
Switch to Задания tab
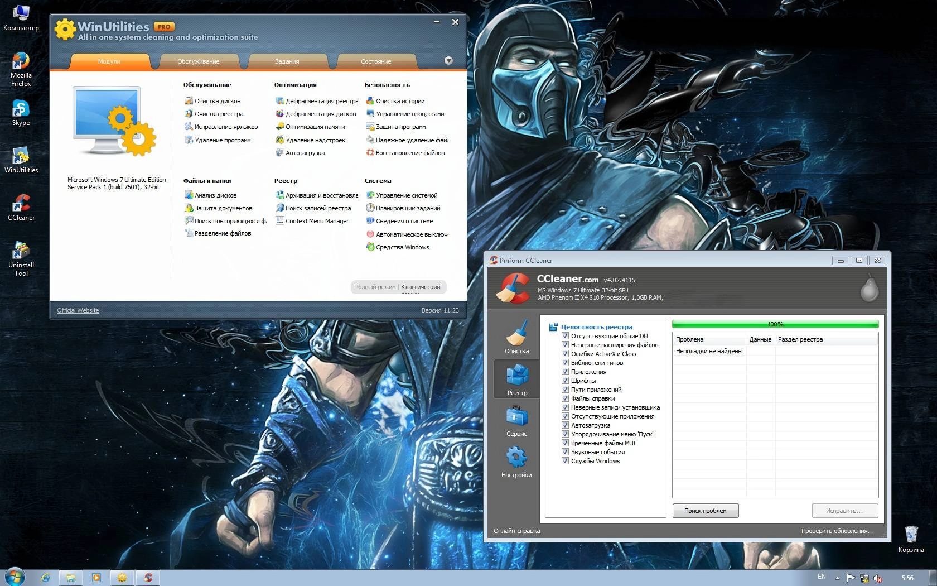(287, 61)
